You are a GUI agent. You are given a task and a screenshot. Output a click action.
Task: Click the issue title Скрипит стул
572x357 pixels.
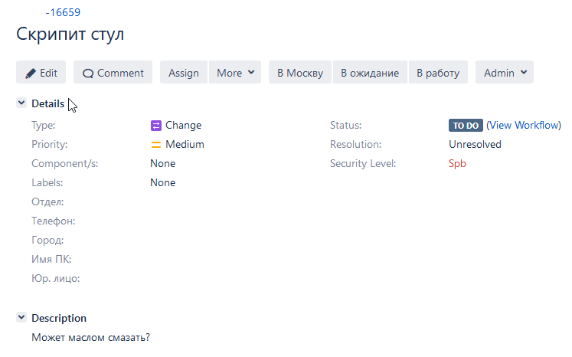tap(70, 34)
